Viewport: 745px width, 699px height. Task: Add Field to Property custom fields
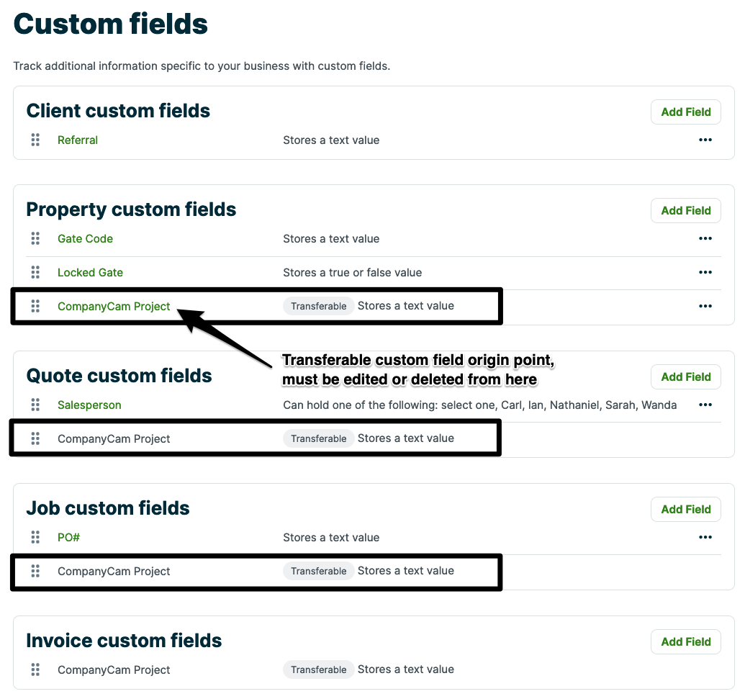tap(685, 211)
